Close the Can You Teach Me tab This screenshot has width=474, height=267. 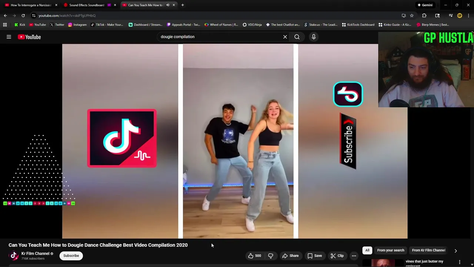tap(174, 5)
